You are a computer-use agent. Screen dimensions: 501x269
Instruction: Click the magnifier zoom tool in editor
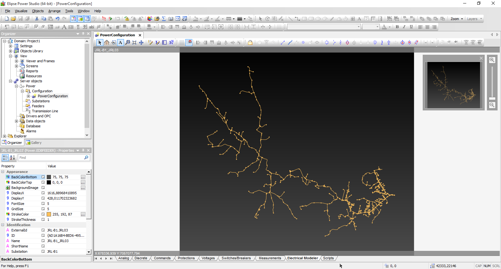coord(127,43)
